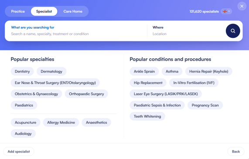Choose In-Vitro Fertilisation (IVF) chip
The image size is (249, 159).
pyautogui.click(x=194, y=83)
